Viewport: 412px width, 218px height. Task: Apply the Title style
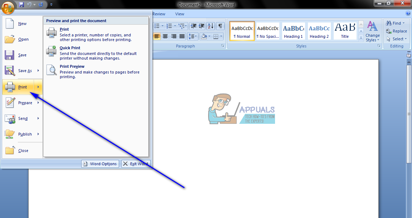345,31
